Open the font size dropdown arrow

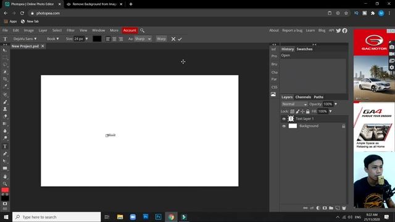pos(86,39)
